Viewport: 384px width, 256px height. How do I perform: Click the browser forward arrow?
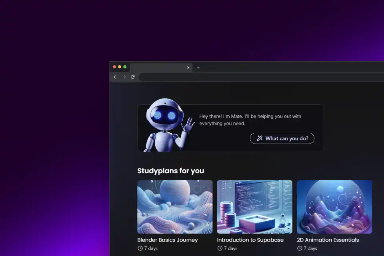[x=124, y=77]
